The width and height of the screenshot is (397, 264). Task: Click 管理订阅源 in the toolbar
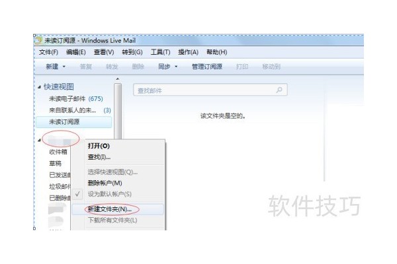(x=207, y=67)
